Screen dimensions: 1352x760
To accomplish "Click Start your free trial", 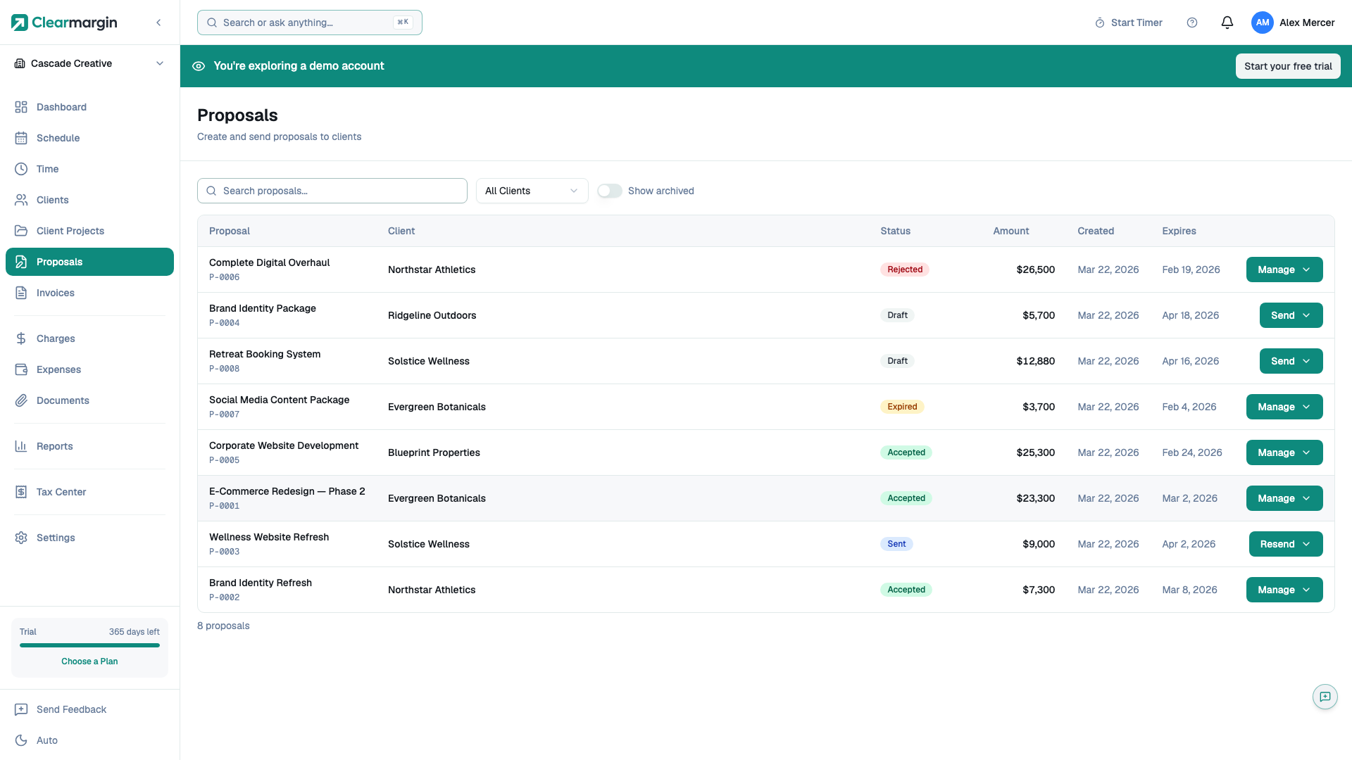I will tap(1288, 65).
